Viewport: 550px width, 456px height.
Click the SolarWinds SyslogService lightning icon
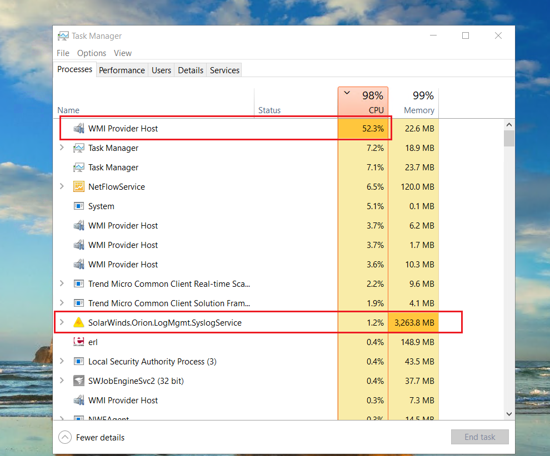pos(78,322)
